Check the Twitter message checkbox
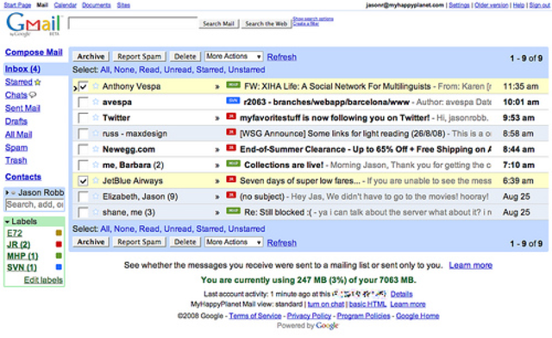 click(83, 118)
